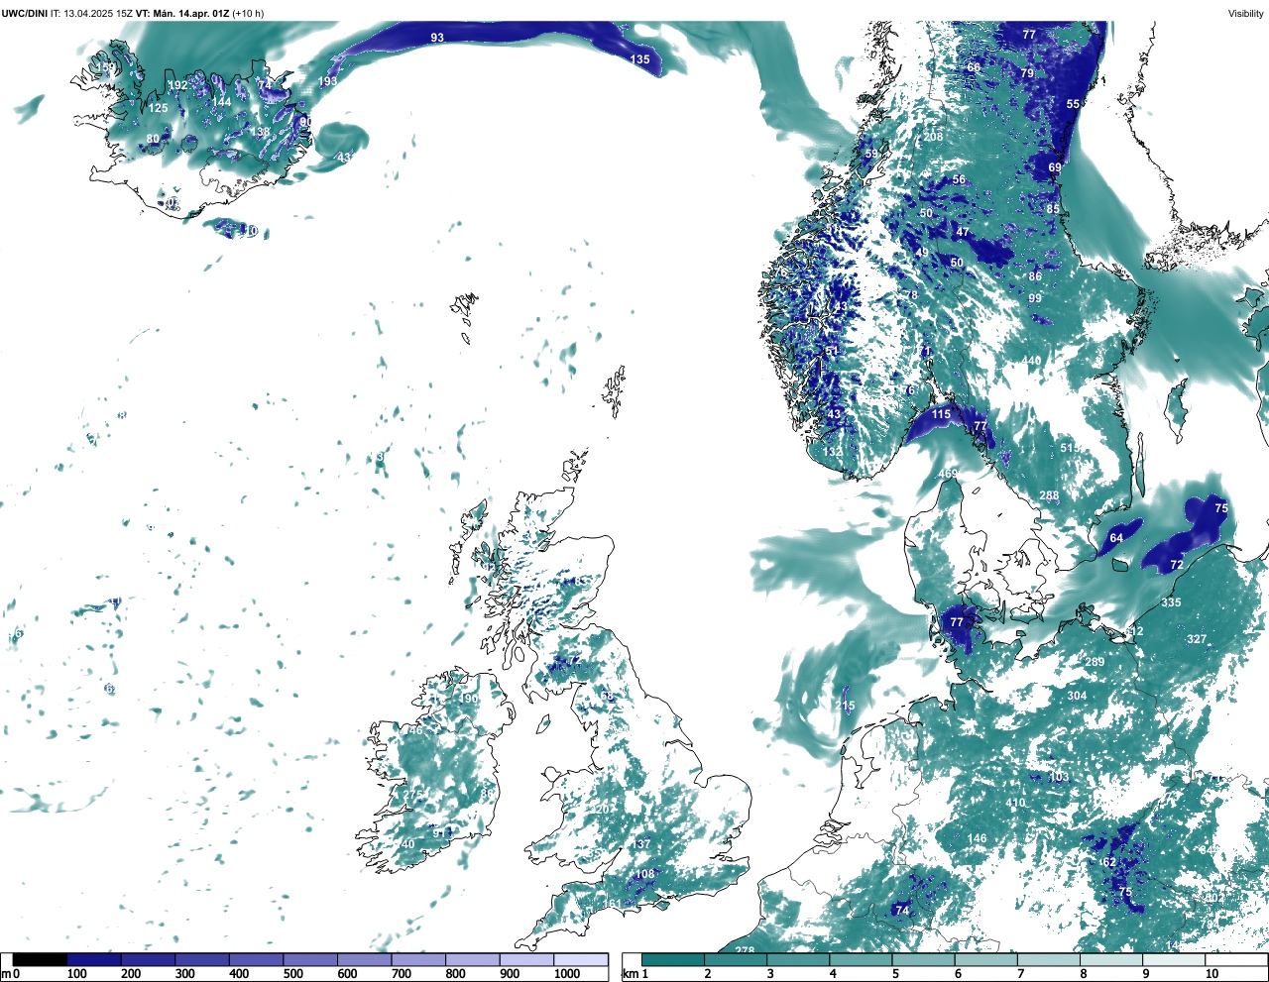The height and width of the screenshot is (982, 1269).
Task: Click the "208" value over northern Scandinavia
Action: coord(933,137)
